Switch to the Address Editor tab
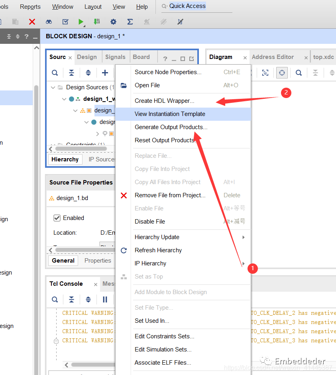Screen dimensions: 336x375 coord(273,57)
